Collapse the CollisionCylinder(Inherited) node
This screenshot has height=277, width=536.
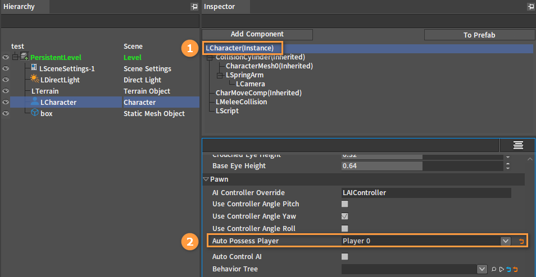[210, 59]
